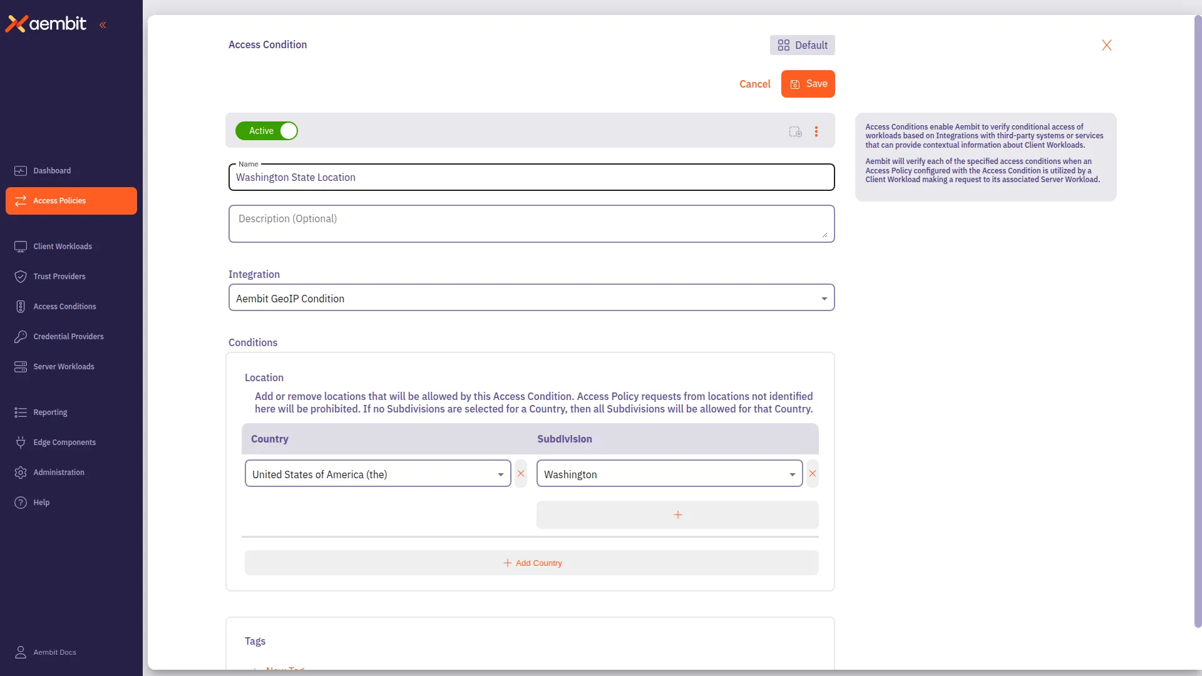Remove the Washington subdivision

click(x=813, y=474)
